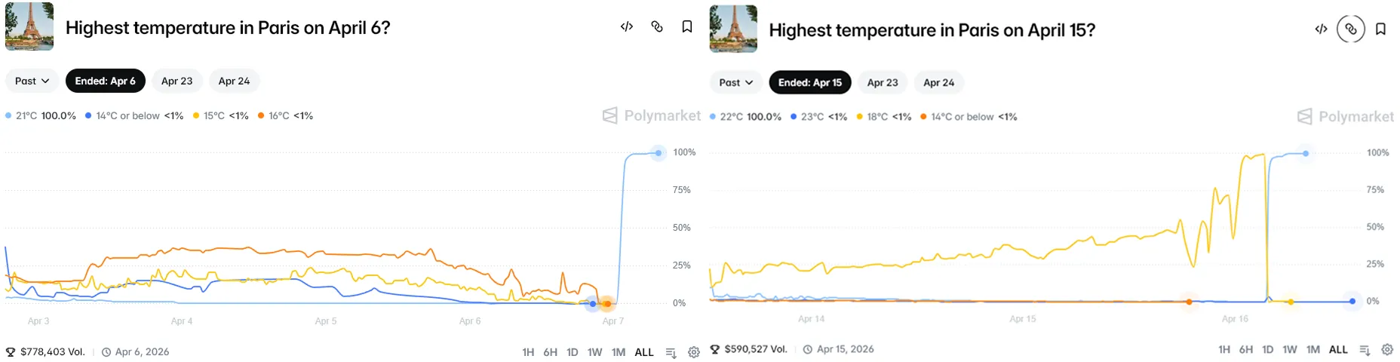Image resolution: width=1400 pixels, height=362 pixels.
Task: Open Past dropdown on April 15 market
Action: coord(736,83)
